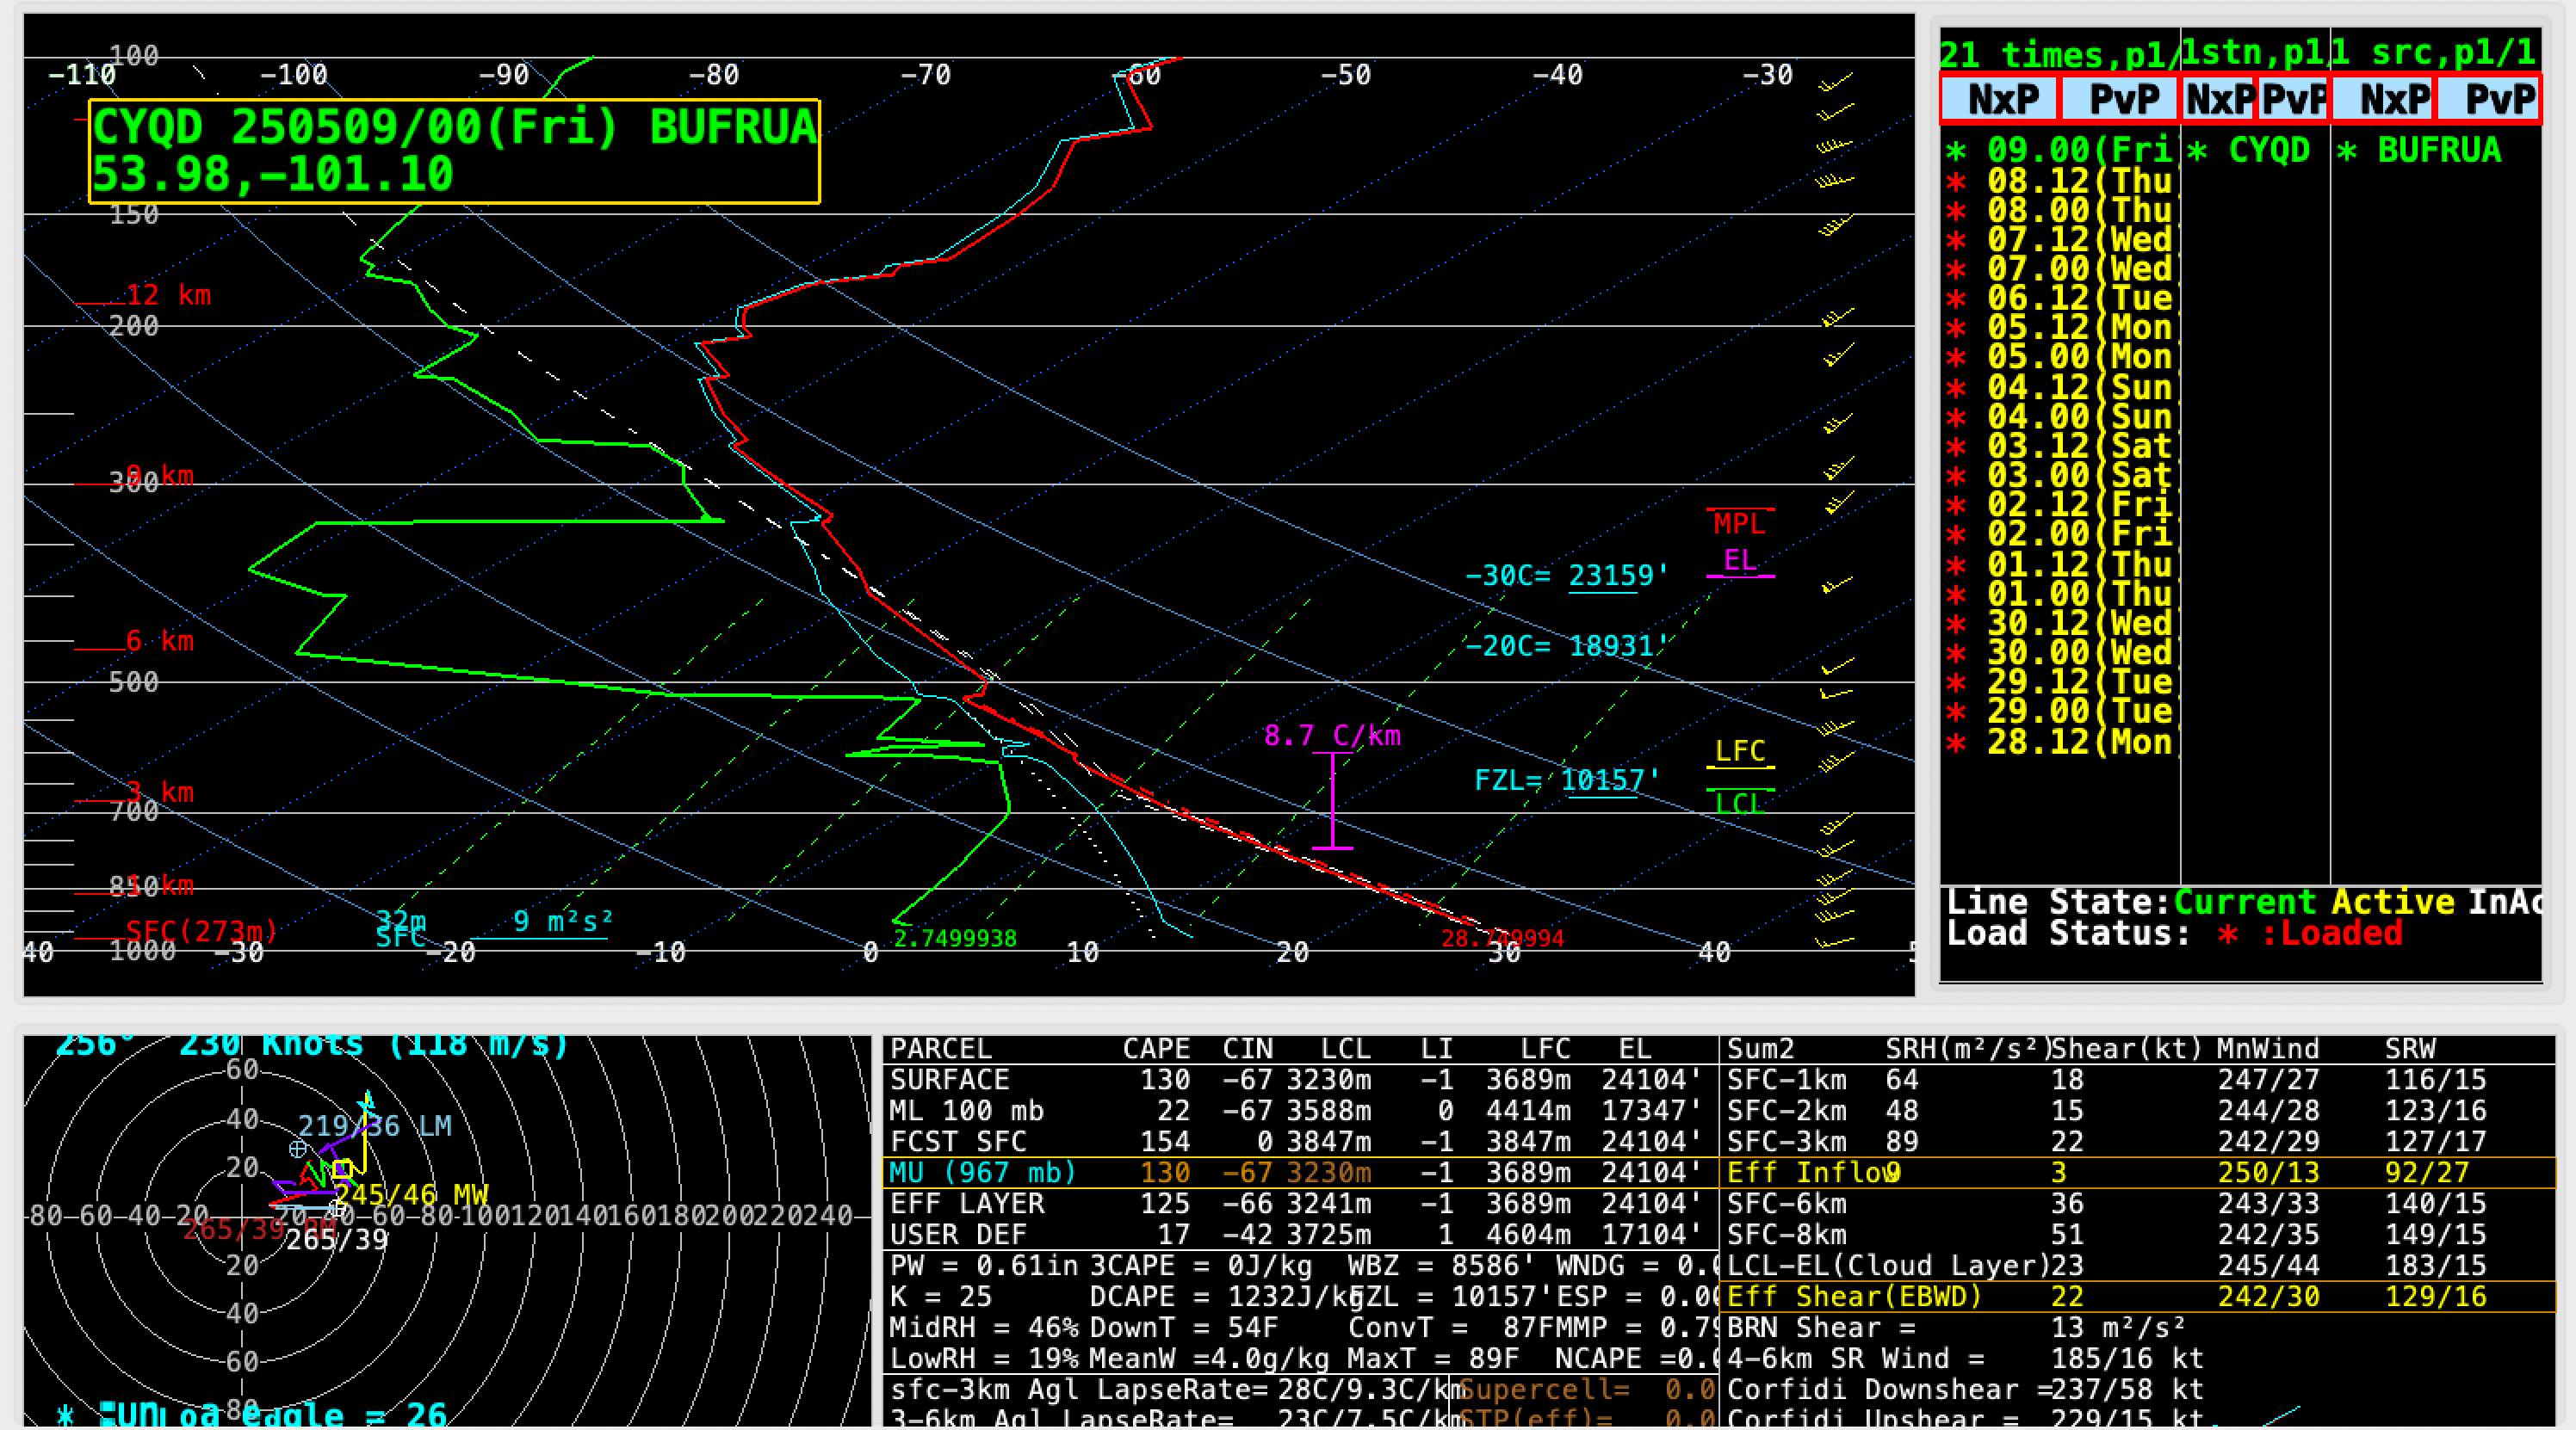Click the CYQD 250509/00(Fri) BUFRUA title box
This screenshot has width=2576, height=1430.
[454, 152]
